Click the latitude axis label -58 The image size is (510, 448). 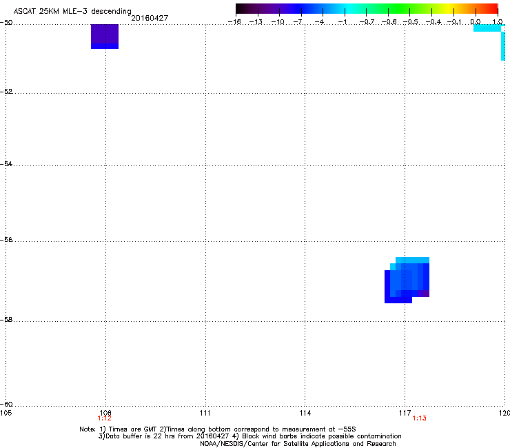(x=6, y=320)
